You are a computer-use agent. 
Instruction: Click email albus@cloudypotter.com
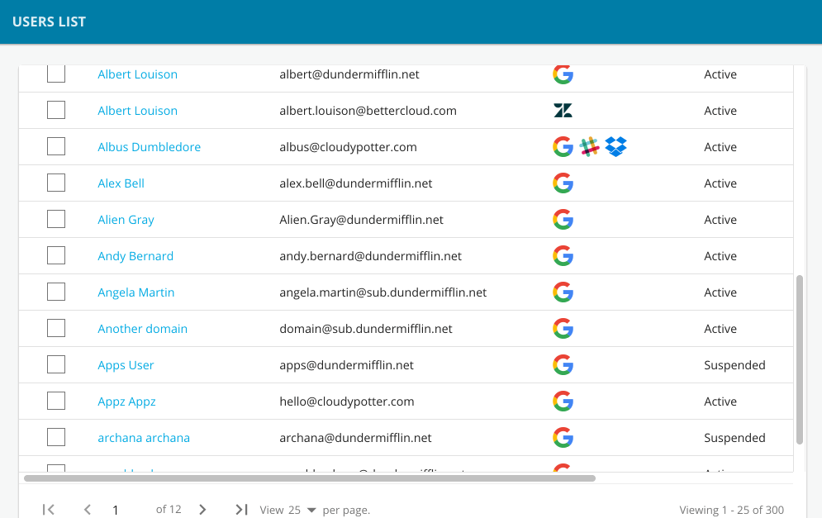tap(348, 147)
